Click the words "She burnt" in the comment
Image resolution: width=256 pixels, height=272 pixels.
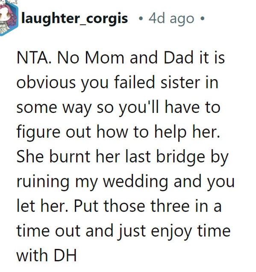pyautogui.click(x=53, y=157)
